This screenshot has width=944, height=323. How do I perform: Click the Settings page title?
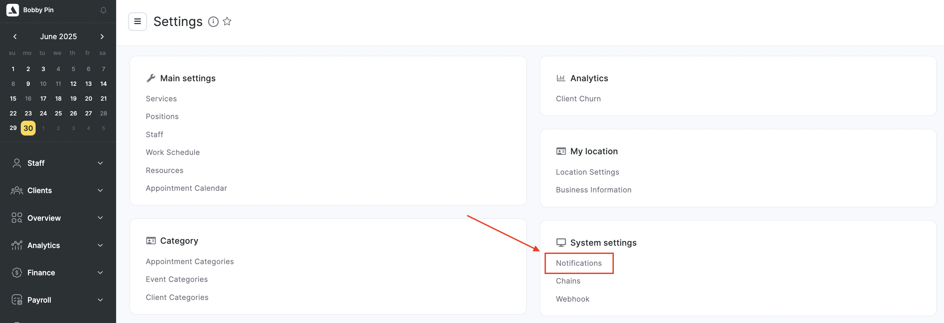pos(178,22)
